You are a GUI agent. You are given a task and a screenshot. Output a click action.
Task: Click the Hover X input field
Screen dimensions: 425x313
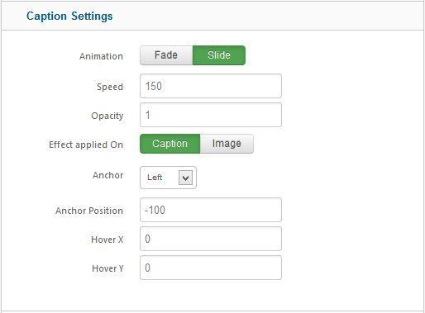[211, 239]
